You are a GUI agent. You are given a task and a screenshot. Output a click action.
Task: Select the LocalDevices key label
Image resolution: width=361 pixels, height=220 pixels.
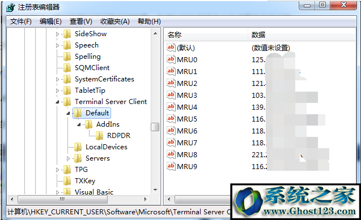(107, 147)
